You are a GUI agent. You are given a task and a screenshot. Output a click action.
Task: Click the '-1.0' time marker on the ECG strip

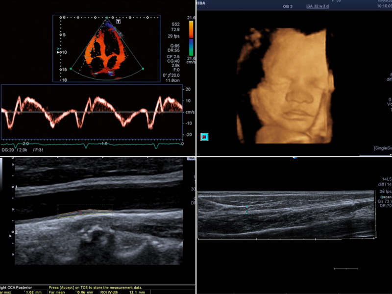(104, 144)
